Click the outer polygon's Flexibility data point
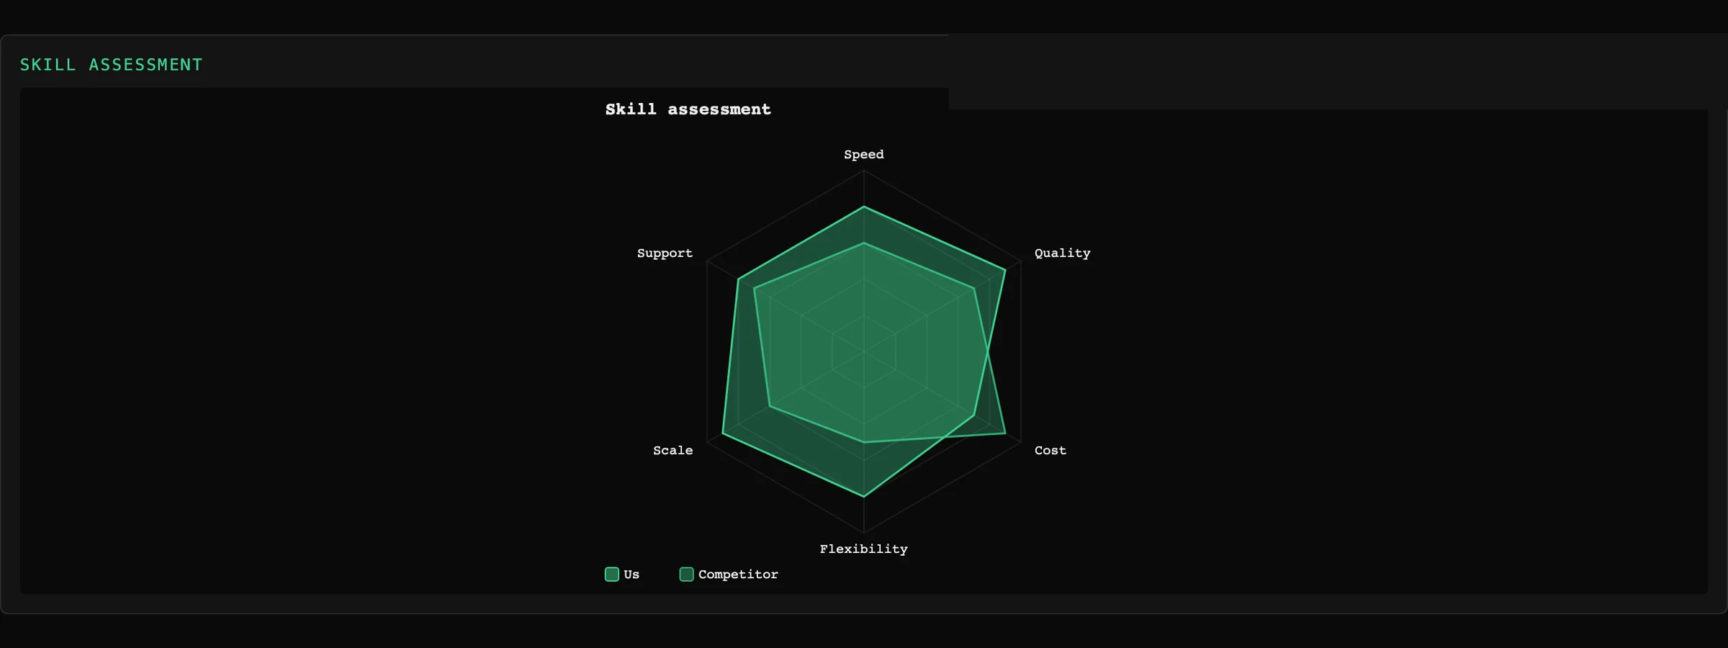Image resolution: width=1728 pixels, height=648 pixels. [x=864, y=497]
